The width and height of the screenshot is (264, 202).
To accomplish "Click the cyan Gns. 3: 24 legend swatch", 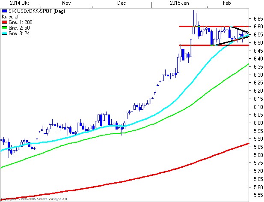I will 5,33.
